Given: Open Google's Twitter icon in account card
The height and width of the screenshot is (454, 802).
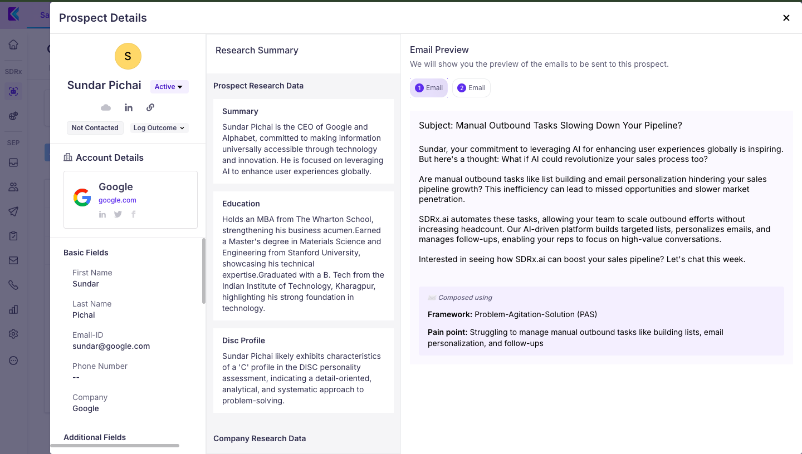Looking at the screenshot, I should pos(118,214).
